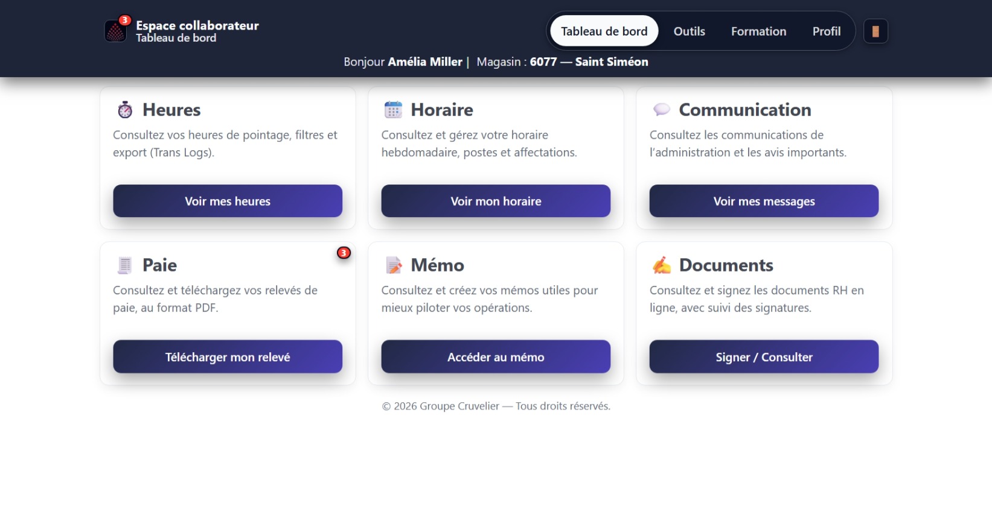
Task: Click the payslip icon beside Paie
Action: (125, 265)
